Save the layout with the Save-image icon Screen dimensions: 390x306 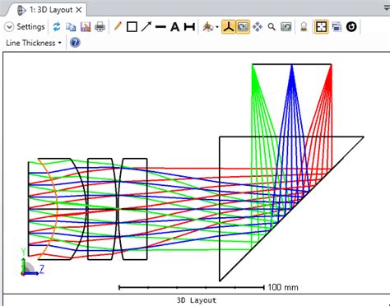[86, 27]
